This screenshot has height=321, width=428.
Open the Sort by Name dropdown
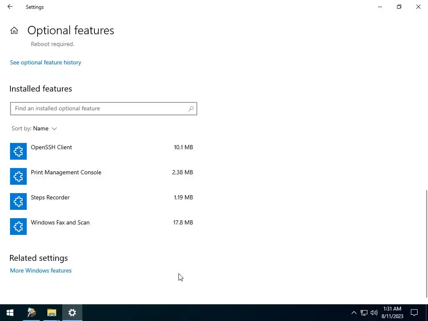point(34,129)
